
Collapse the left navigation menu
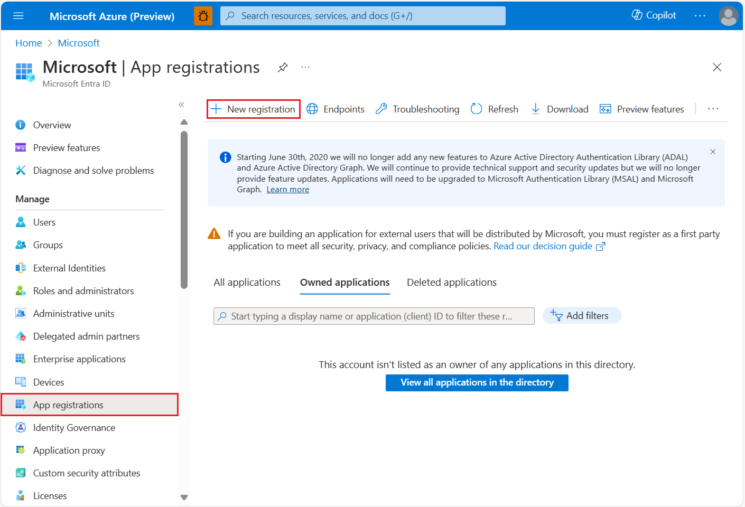click(x=181, y=105)
